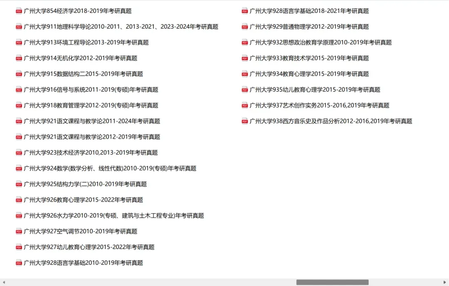The image size is (449, 286).
Task: Select PDF icon beside 918教育管理学
Action: pos(19,106)
